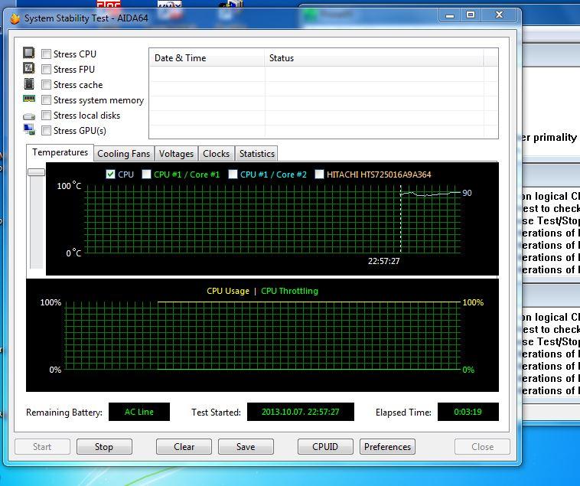Tick the Stress cache checkbox
The width and height of the screenshot is (580, 486).
[x=46, y=85]
